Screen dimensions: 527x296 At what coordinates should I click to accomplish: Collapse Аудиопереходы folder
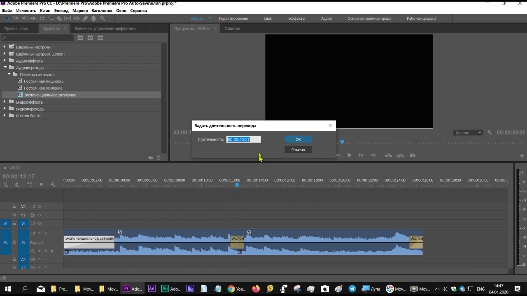coord(5,67)
